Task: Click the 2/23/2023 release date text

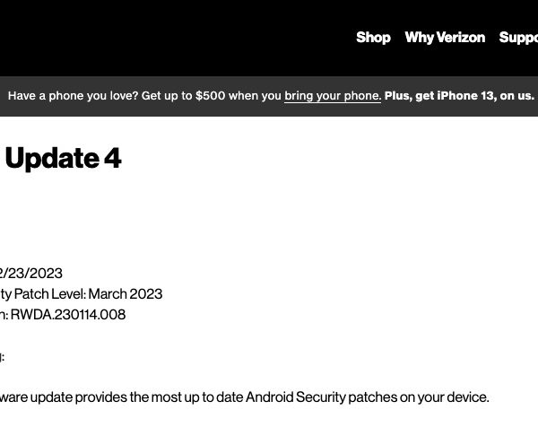Action: coord(31,273)
